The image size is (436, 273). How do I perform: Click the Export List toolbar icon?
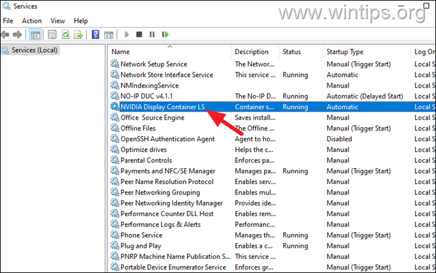79,35
